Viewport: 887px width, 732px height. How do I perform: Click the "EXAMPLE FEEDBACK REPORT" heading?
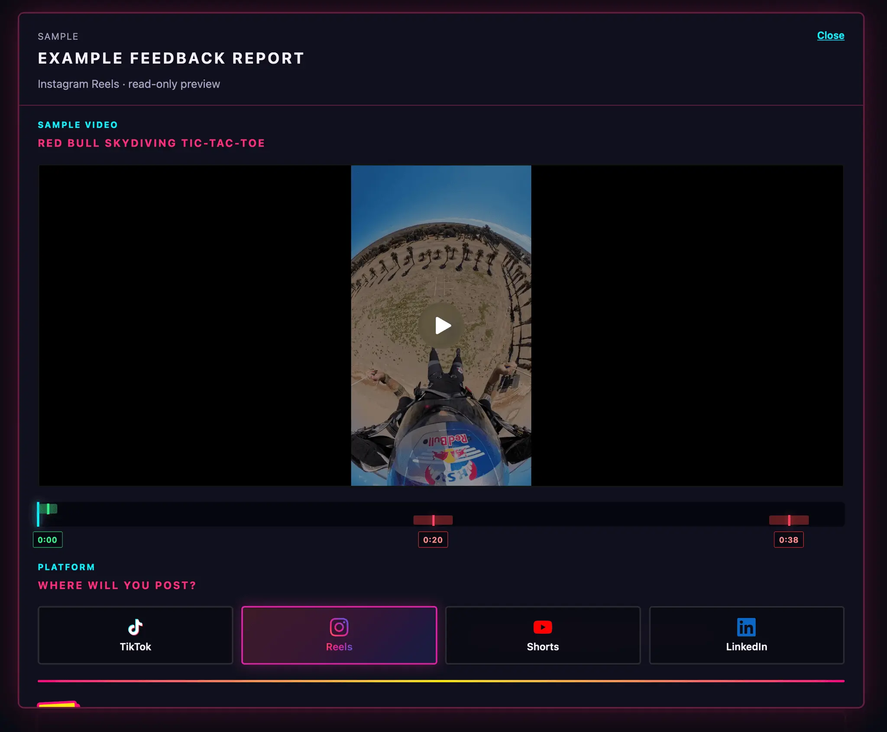[171, 58]
